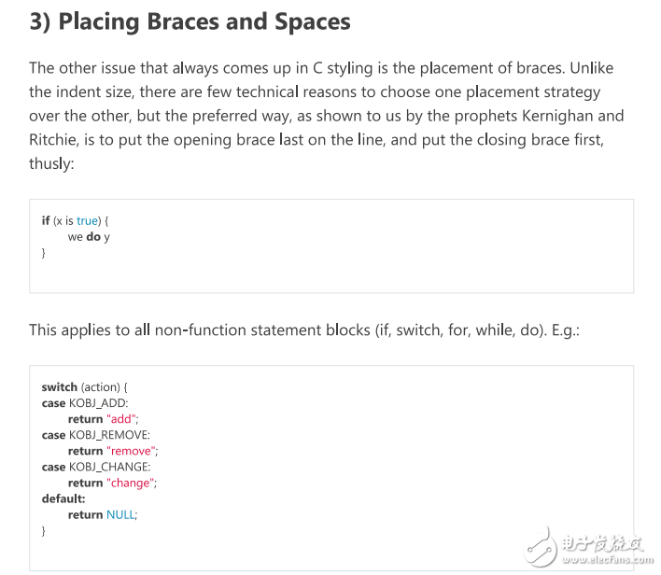
Task: Click the "if" keyword in first code block
Action: (x=46, y=221)
